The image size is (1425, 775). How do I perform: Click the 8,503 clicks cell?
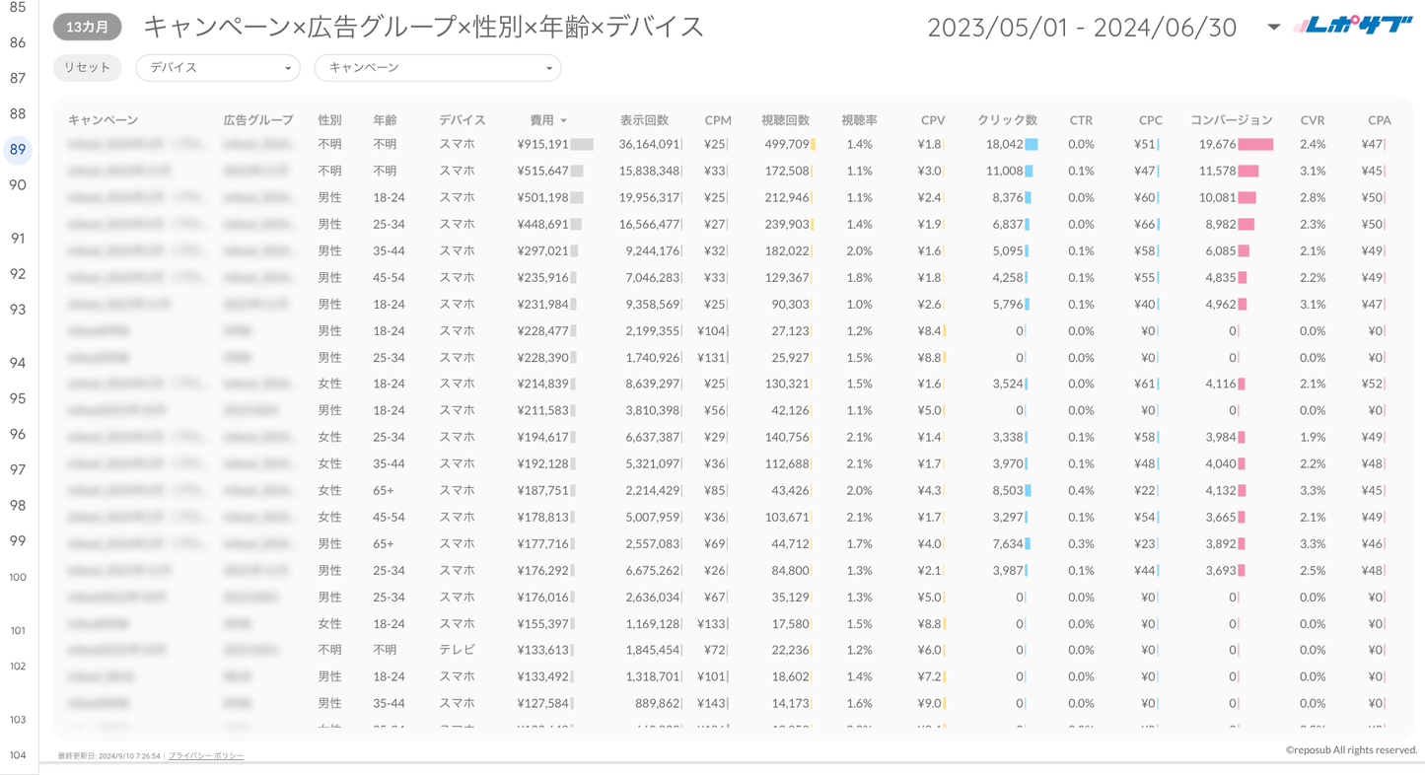1008,491
